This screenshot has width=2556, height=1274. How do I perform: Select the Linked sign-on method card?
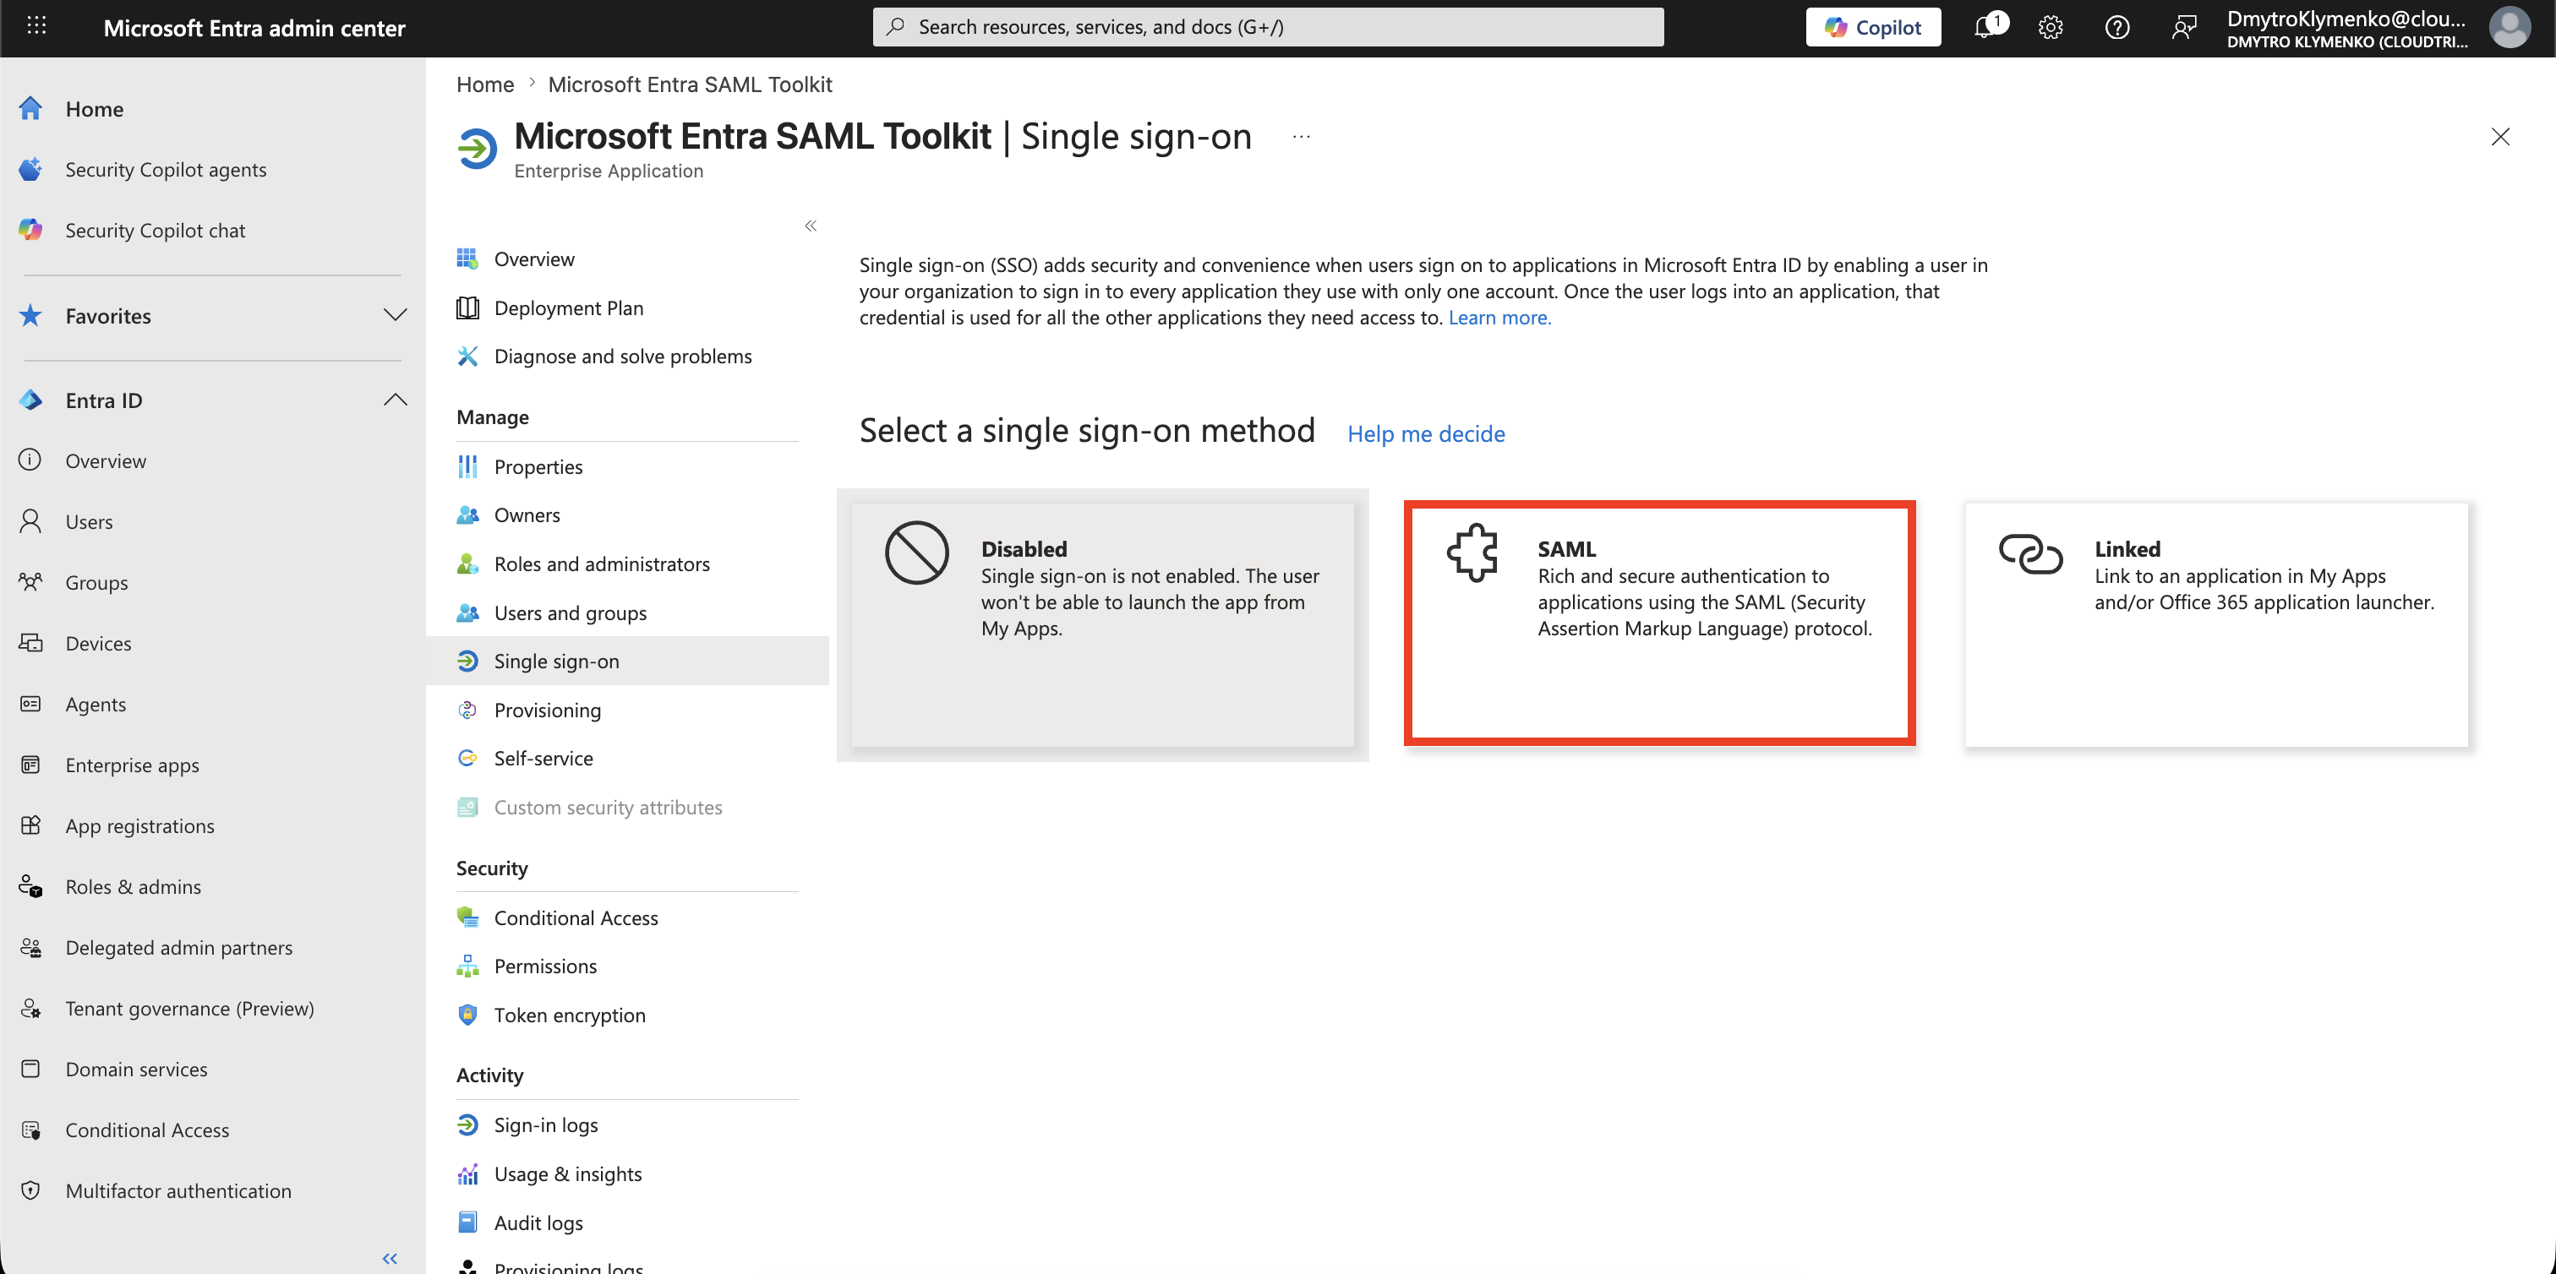(2215, 624)
